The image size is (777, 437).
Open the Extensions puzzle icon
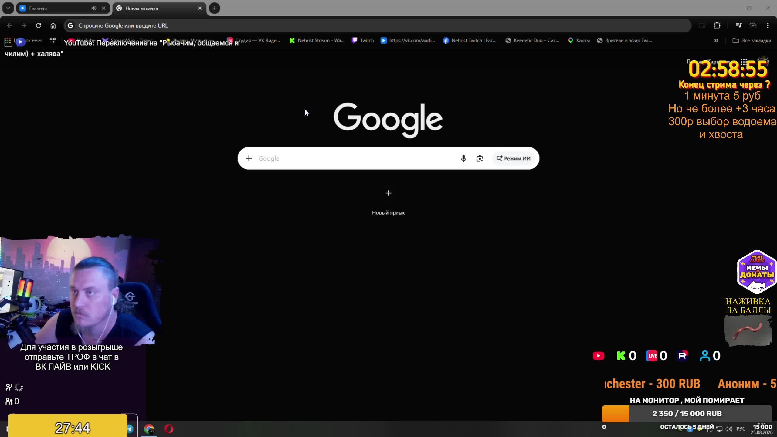[x=717, y=25]
